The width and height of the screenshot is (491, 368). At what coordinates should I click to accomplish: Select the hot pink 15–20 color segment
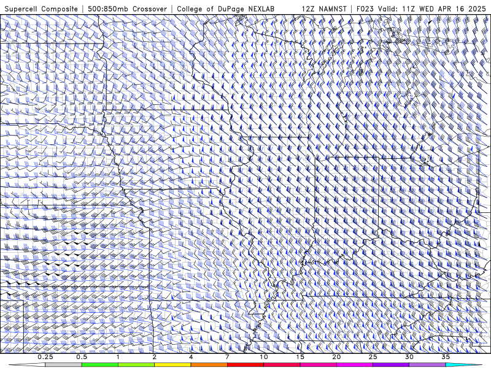point(318,365)
